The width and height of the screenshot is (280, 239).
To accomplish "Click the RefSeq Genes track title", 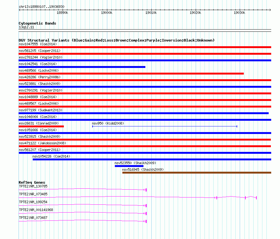I will pyautogui.click(x=32, y=182).
